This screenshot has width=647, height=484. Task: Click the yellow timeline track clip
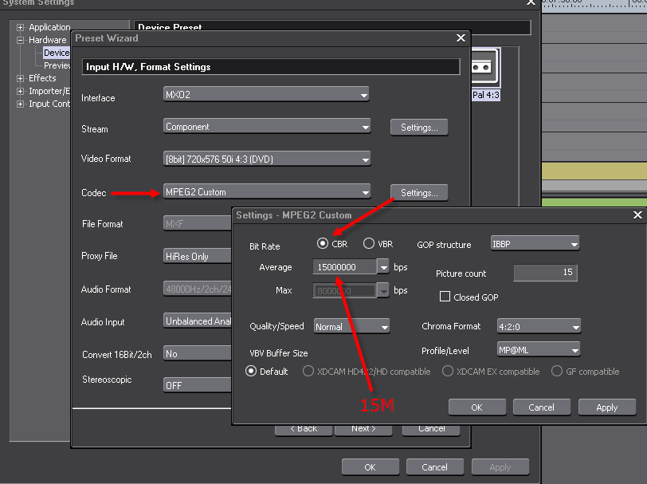click(x=594, y=171)
